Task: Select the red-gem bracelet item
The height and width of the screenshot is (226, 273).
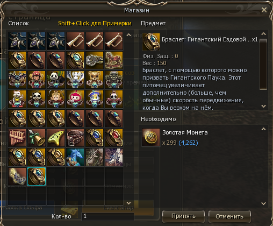Action: point(114,138)
